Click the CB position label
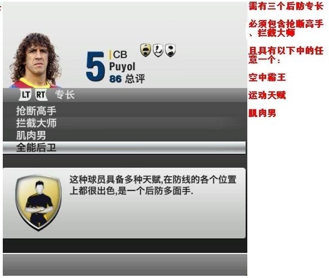 click(120, 55)
